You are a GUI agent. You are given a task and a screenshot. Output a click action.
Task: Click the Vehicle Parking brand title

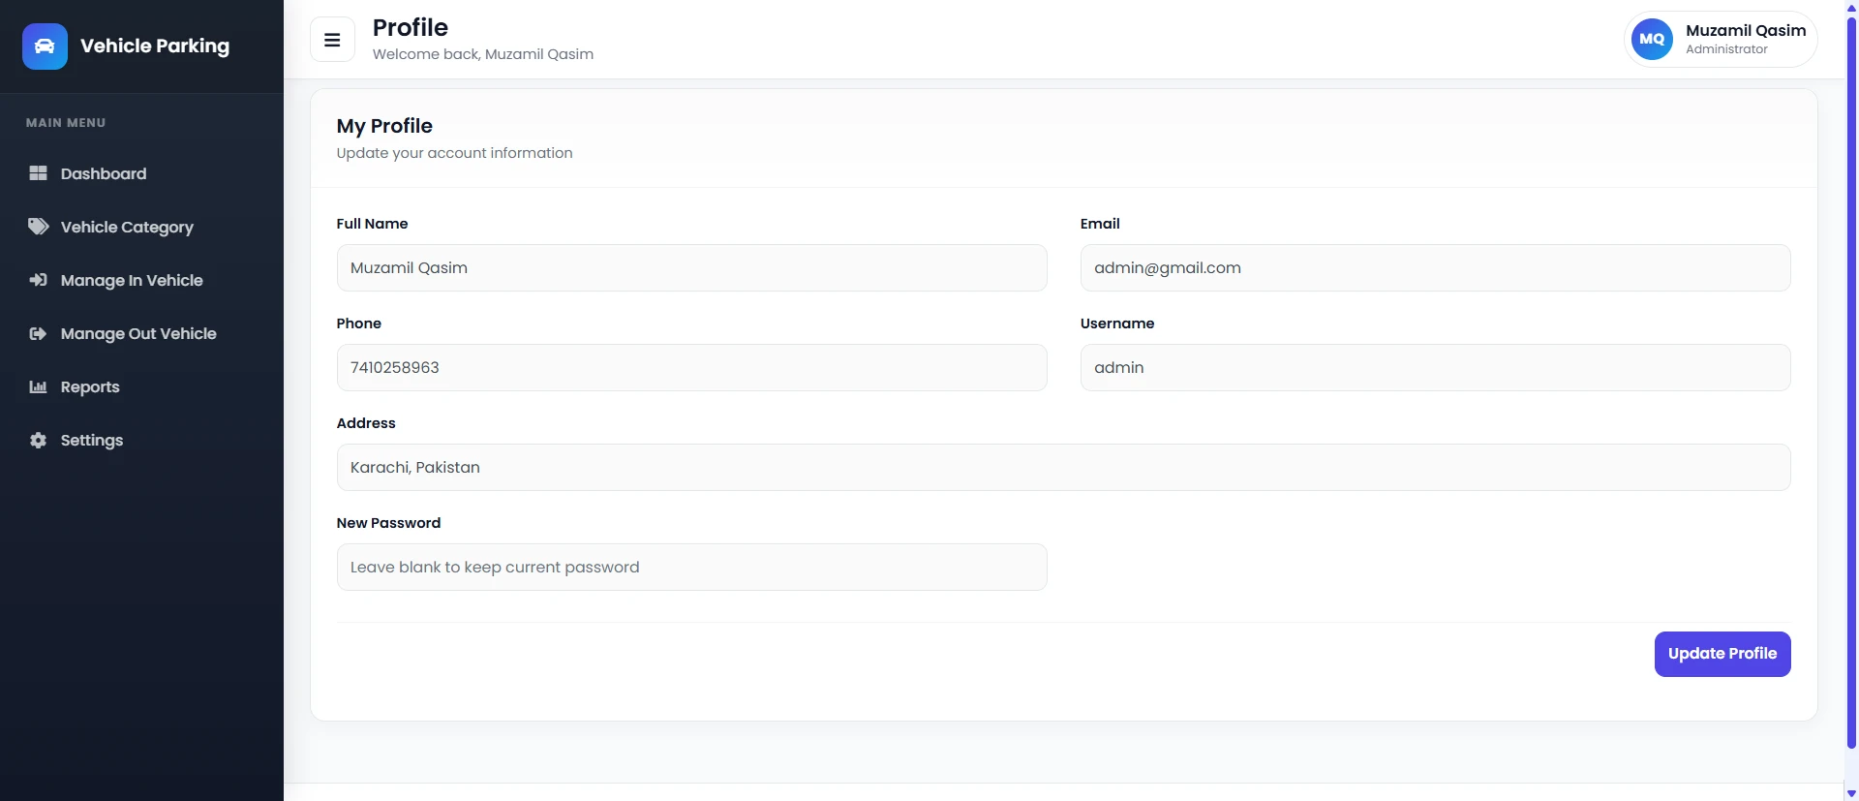point(155,46)
